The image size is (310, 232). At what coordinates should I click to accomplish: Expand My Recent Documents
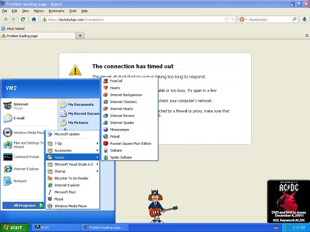pyautogui.click(x=79, y=114)
